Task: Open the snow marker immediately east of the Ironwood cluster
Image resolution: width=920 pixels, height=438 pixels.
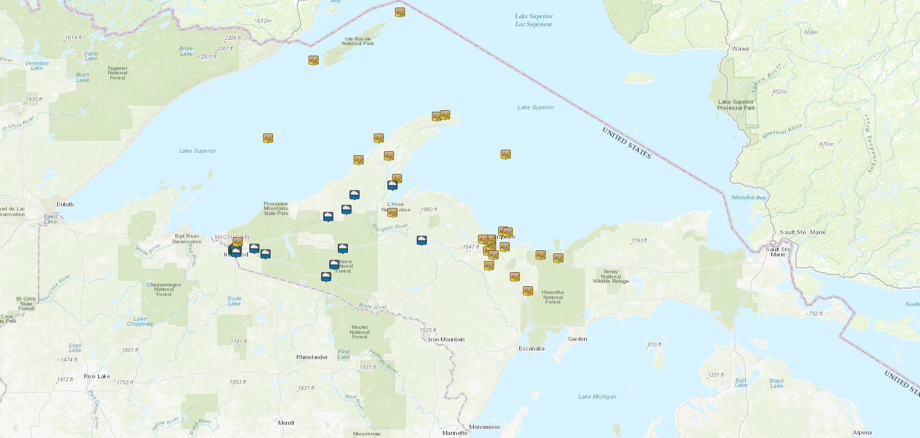Action: point(254,248)
